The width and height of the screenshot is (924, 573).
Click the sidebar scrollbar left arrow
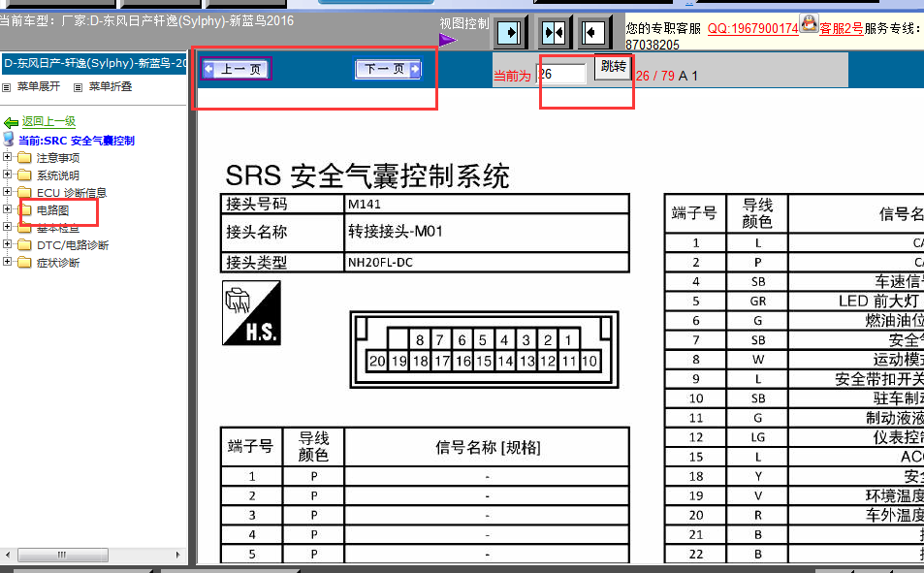coord(8,555)
